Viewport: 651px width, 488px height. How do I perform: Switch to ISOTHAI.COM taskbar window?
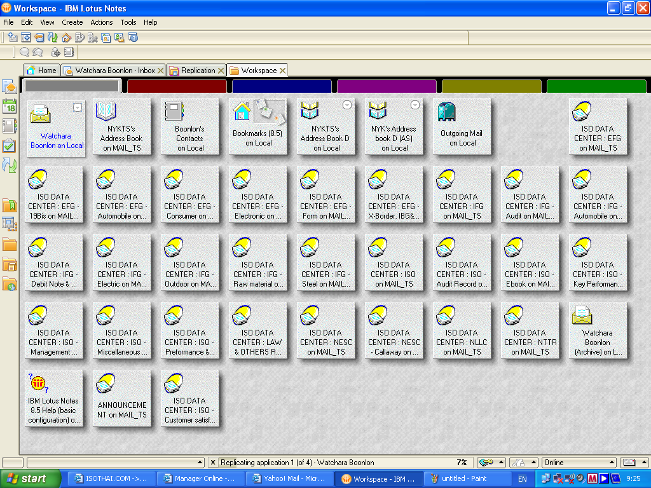click(111, 478)
